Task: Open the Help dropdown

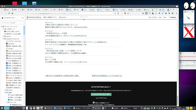Action: [165, 17]
